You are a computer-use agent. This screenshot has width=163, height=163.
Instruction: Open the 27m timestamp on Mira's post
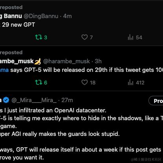click(67, 100)
